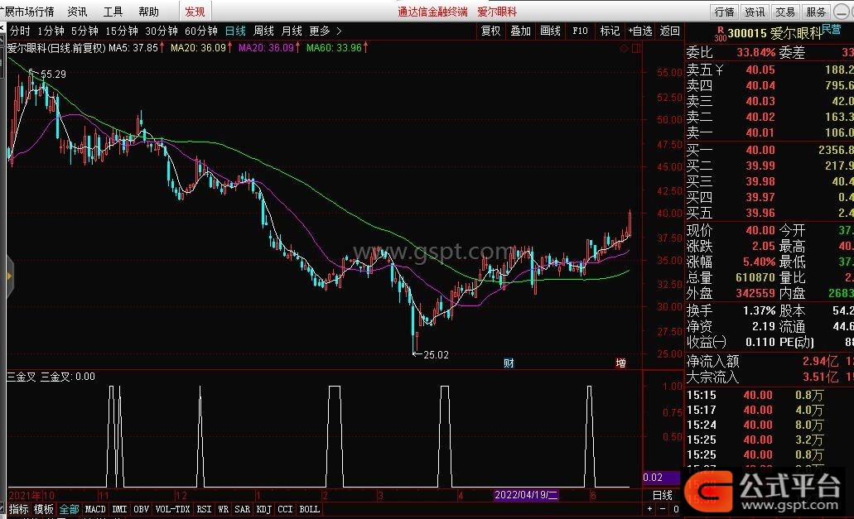
Task: Select the 1分钟 chart period
Action: click(x=51, y=31)
